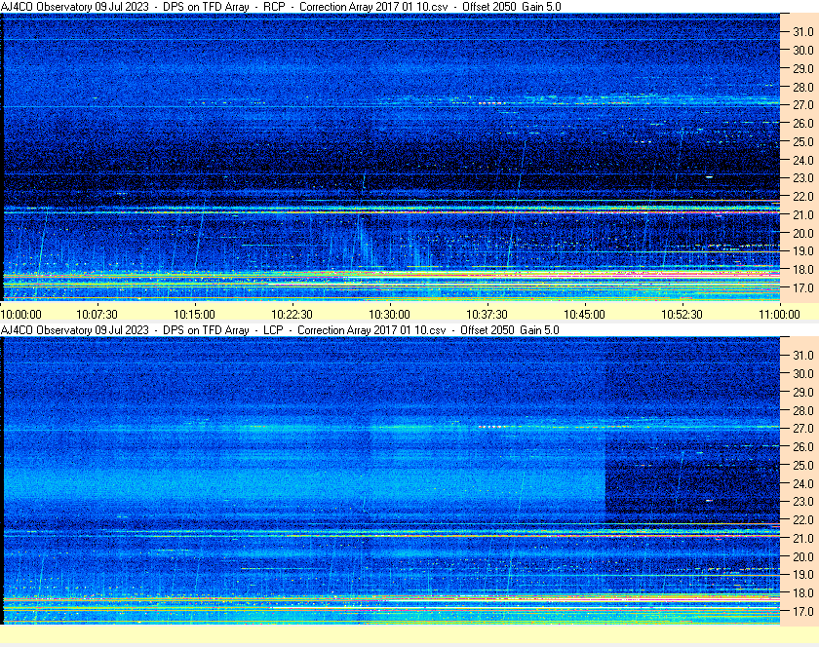
Task: Select the 10:07:30 time axis label
Action: coord(97,315)
